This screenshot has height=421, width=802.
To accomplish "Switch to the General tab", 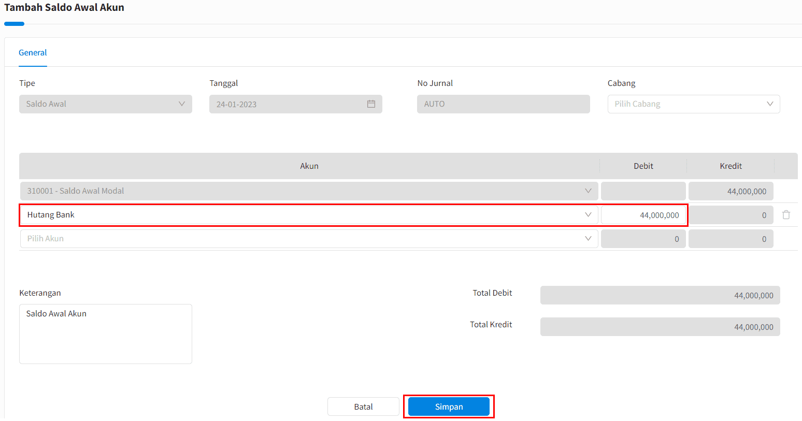I will tap(33, 53).
